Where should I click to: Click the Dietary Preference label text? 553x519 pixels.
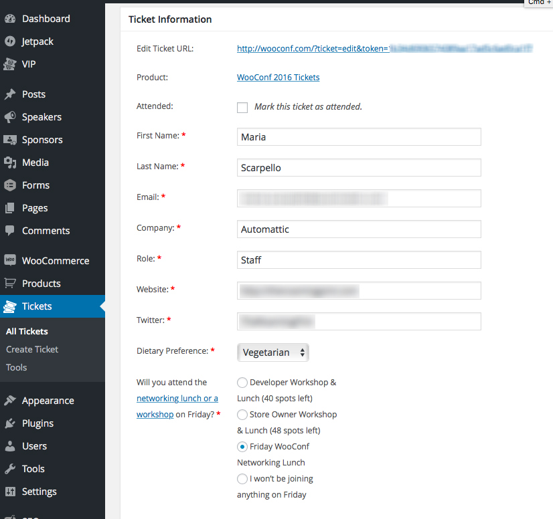click(172, 351)
